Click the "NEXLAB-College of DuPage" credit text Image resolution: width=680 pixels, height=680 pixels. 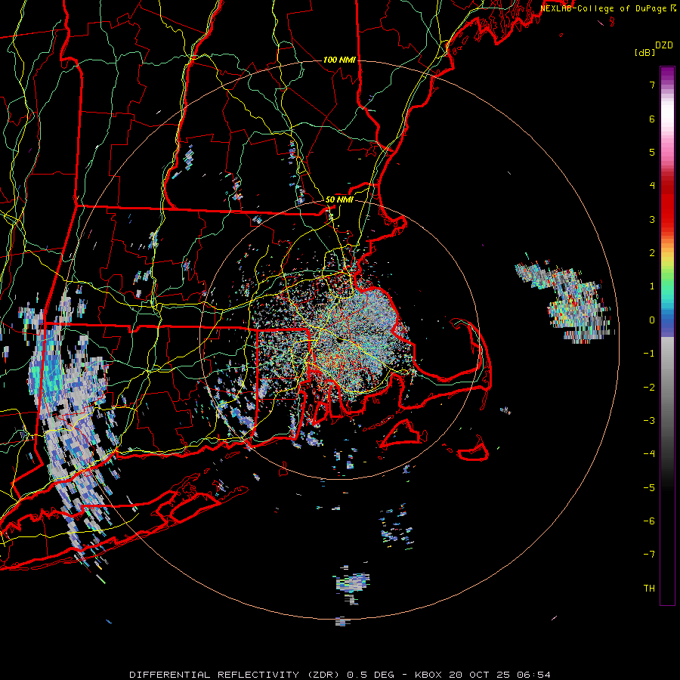tap(604, 8)
